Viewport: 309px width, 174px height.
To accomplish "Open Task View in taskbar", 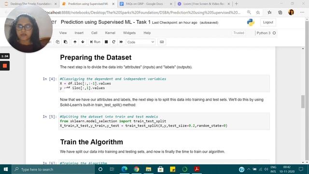I will [x=112, y=169].
